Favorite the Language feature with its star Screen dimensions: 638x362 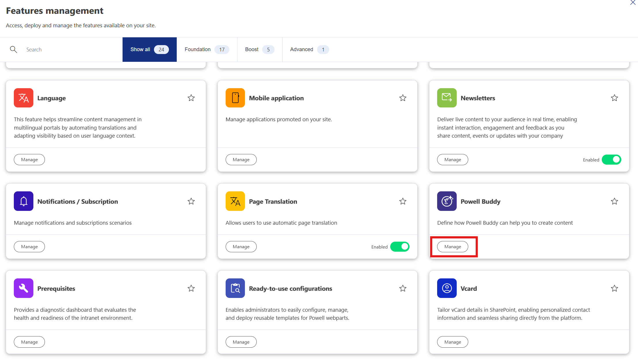[191, 98]
